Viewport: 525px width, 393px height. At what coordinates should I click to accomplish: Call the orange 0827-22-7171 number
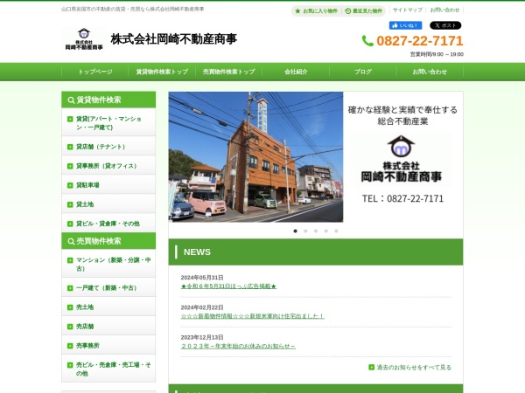tap(419, 41)
